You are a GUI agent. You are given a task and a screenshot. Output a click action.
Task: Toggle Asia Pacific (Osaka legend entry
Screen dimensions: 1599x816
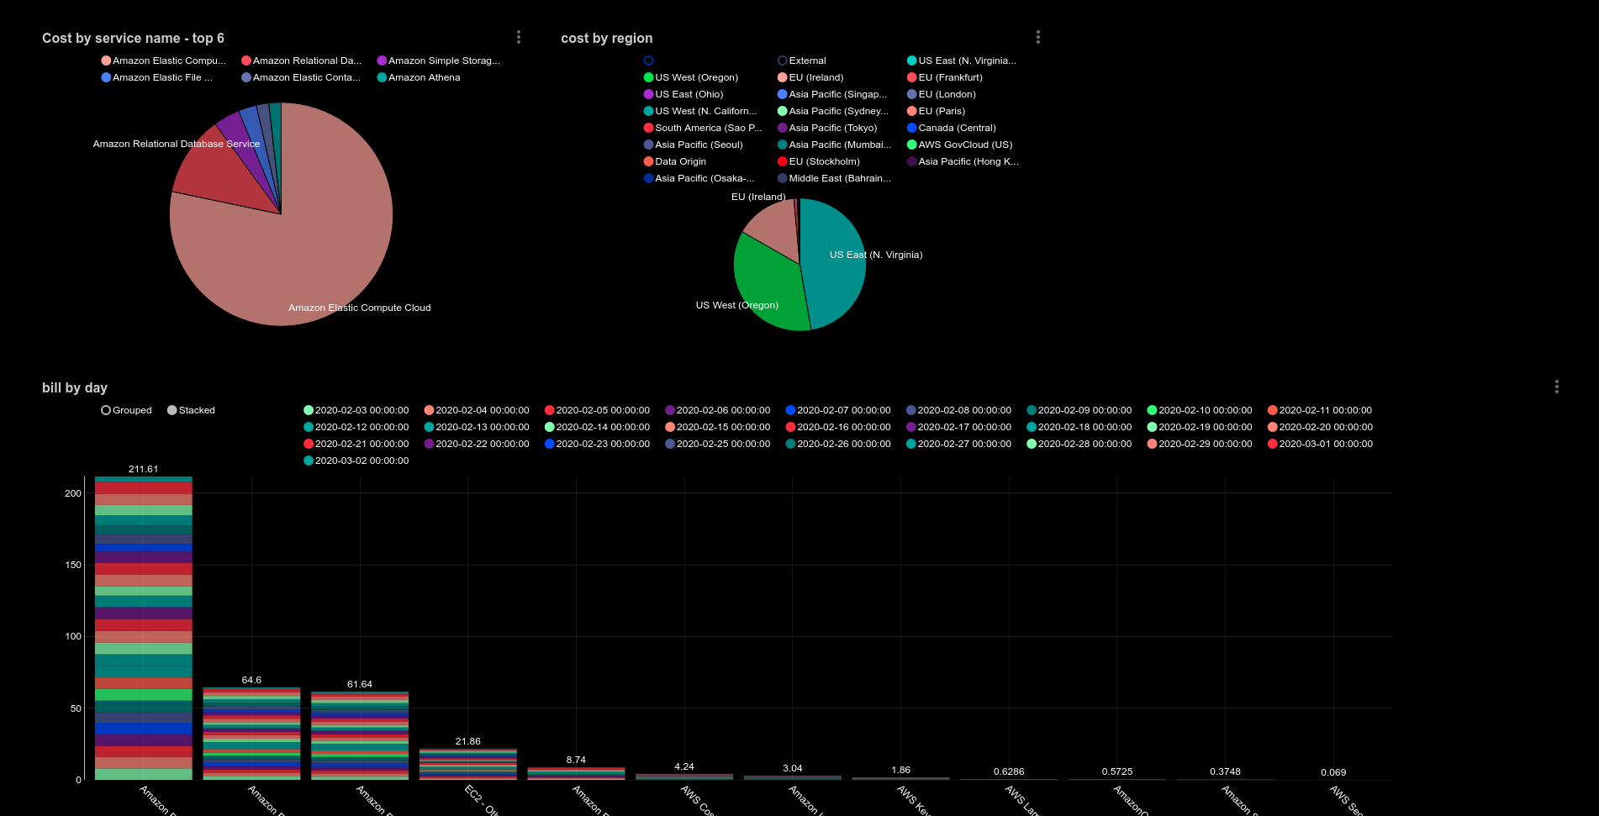[x=699, y=178]
